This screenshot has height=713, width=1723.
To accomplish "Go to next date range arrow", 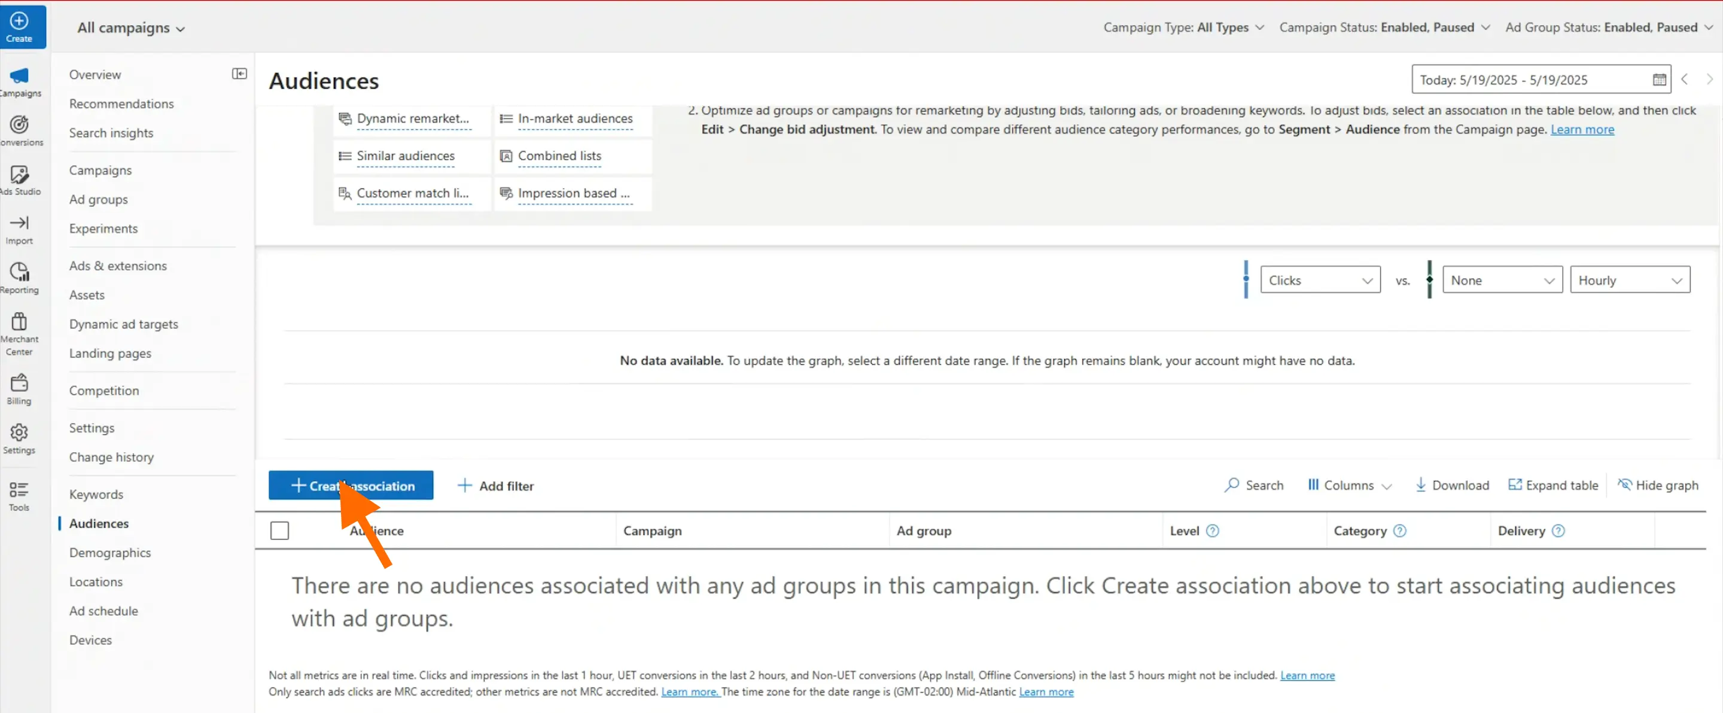I will coord(1710,79).
